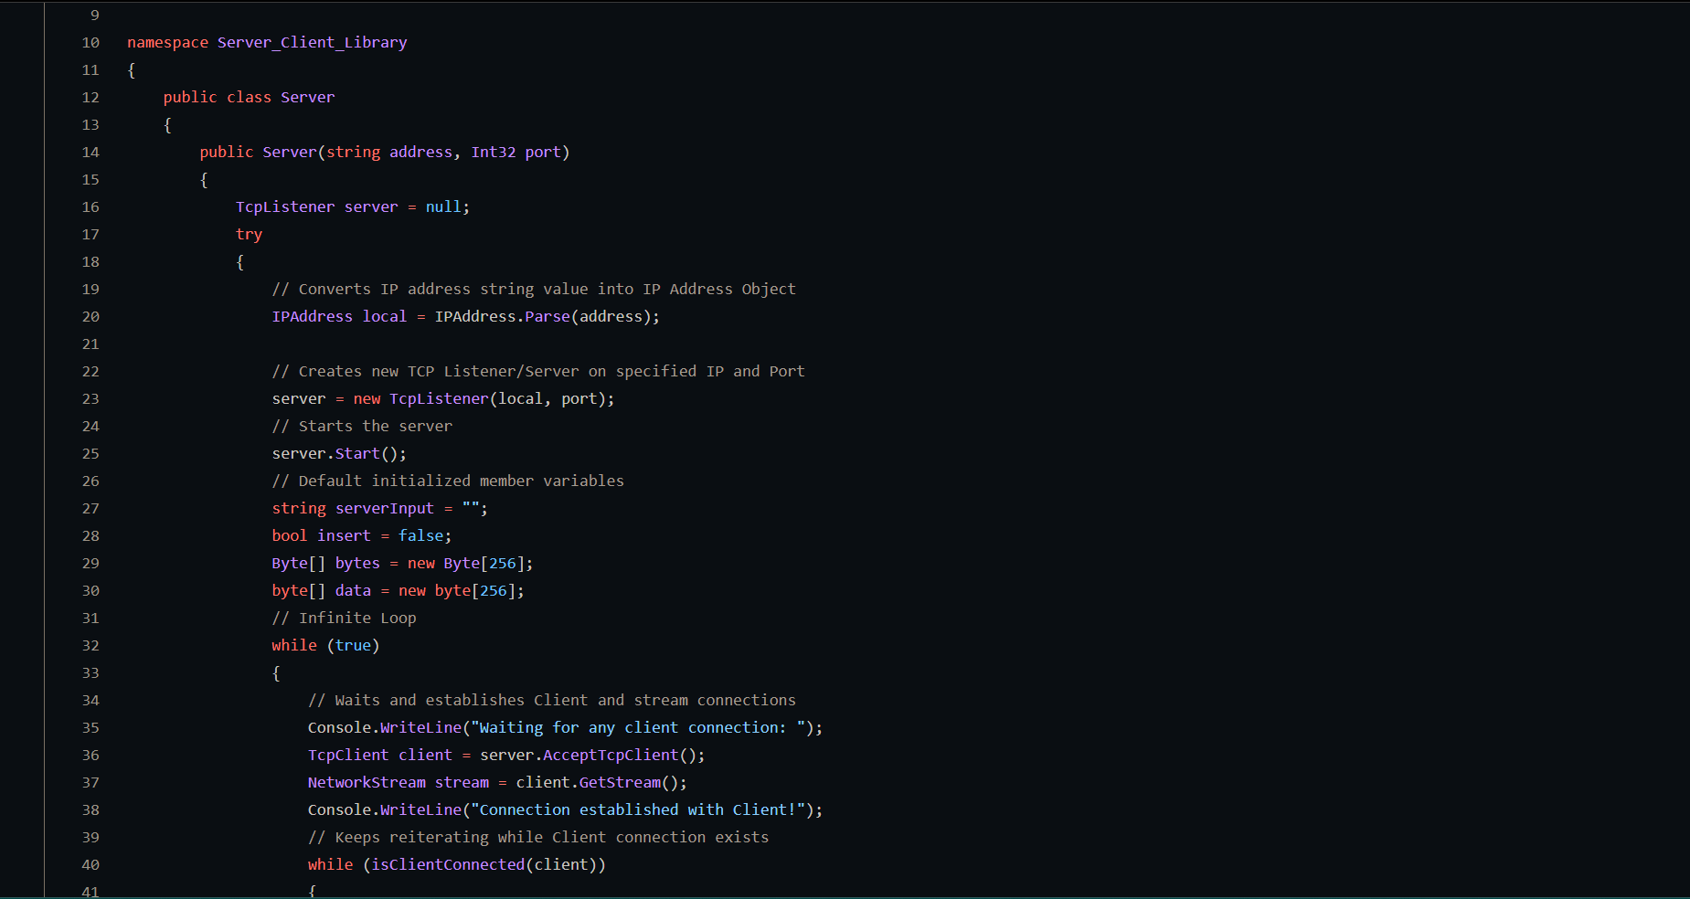Click line number 40 in the gutter
The width and height of the screenshot is (1690, 899).
tap(90, 865)
